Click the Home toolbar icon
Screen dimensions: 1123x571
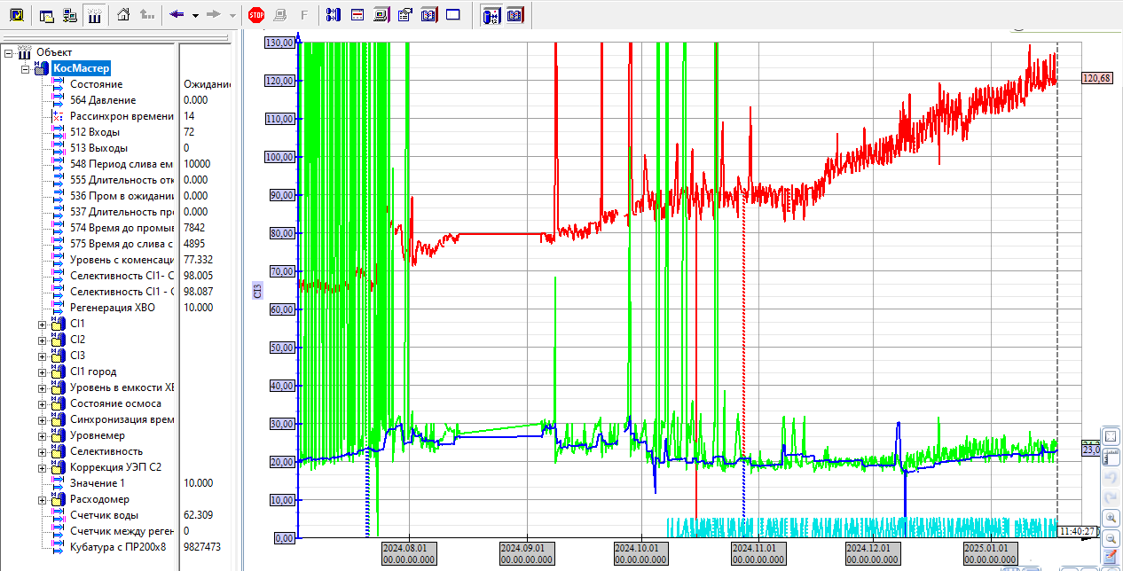124,15
